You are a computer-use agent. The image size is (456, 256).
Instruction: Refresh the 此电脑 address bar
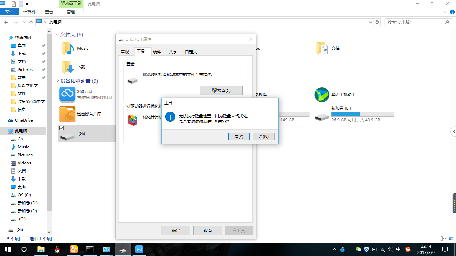coord(377,22)
